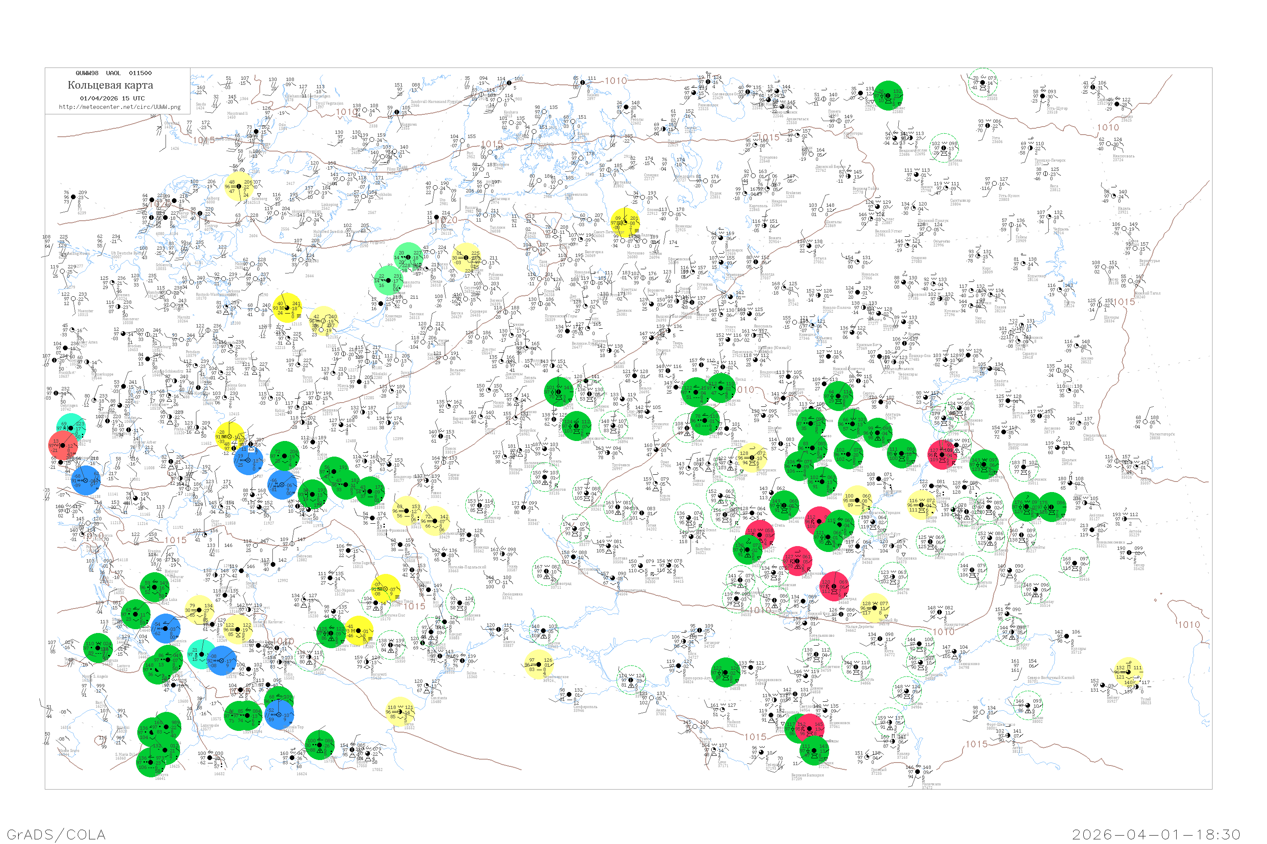The height and width of the screenshot is (844, 1267).
Task: Click the yellow circle at Санкт-Петербург
Action: pos(625,223)
